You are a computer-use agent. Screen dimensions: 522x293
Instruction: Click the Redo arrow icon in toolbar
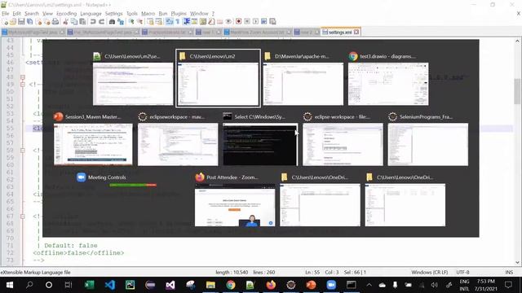point(101,22)
